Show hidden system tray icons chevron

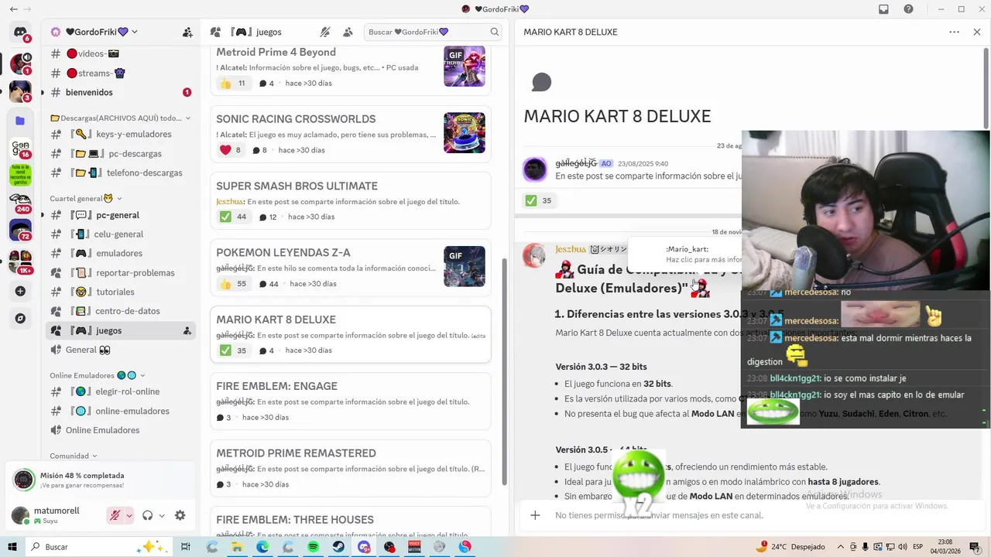pos(840,547)
